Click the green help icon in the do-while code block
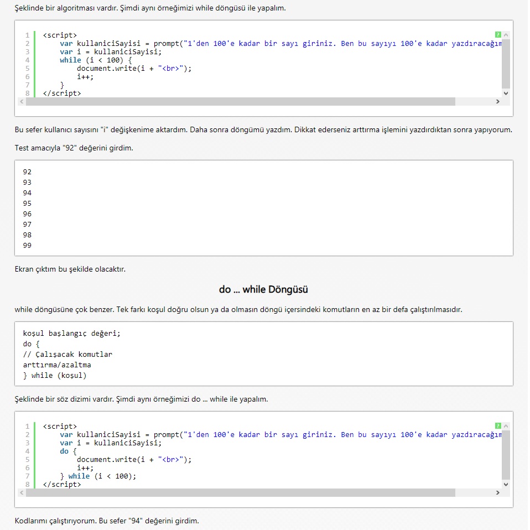The image size is (530, 530). click(497, 425)
